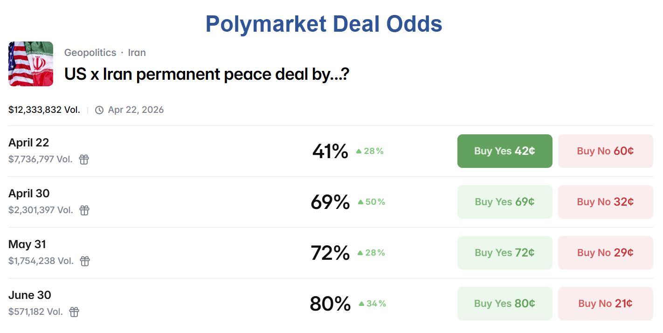
Task: Choose Buy Yes 72¢ for May 31
Action: pyautogui.click(x=504, y=253)
